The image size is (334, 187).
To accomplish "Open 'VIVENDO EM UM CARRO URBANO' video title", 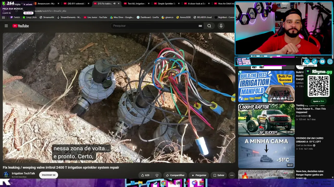I will [x=310, y=140].
